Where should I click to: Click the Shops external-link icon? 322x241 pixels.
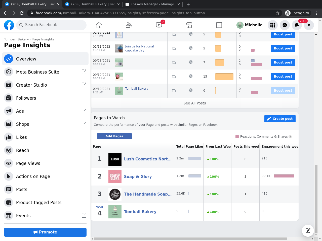point(84,124)
